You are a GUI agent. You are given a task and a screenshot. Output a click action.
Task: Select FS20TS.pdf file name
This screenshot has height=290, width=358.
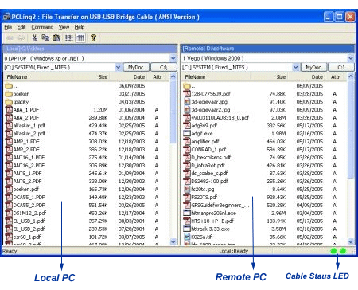click(x=204, y=198)
